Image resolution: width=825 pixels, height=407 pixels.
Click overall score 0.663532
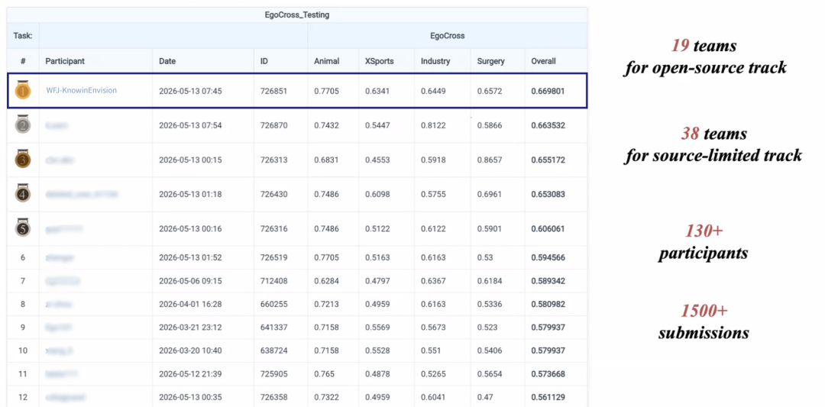click(x=548, y=126)
